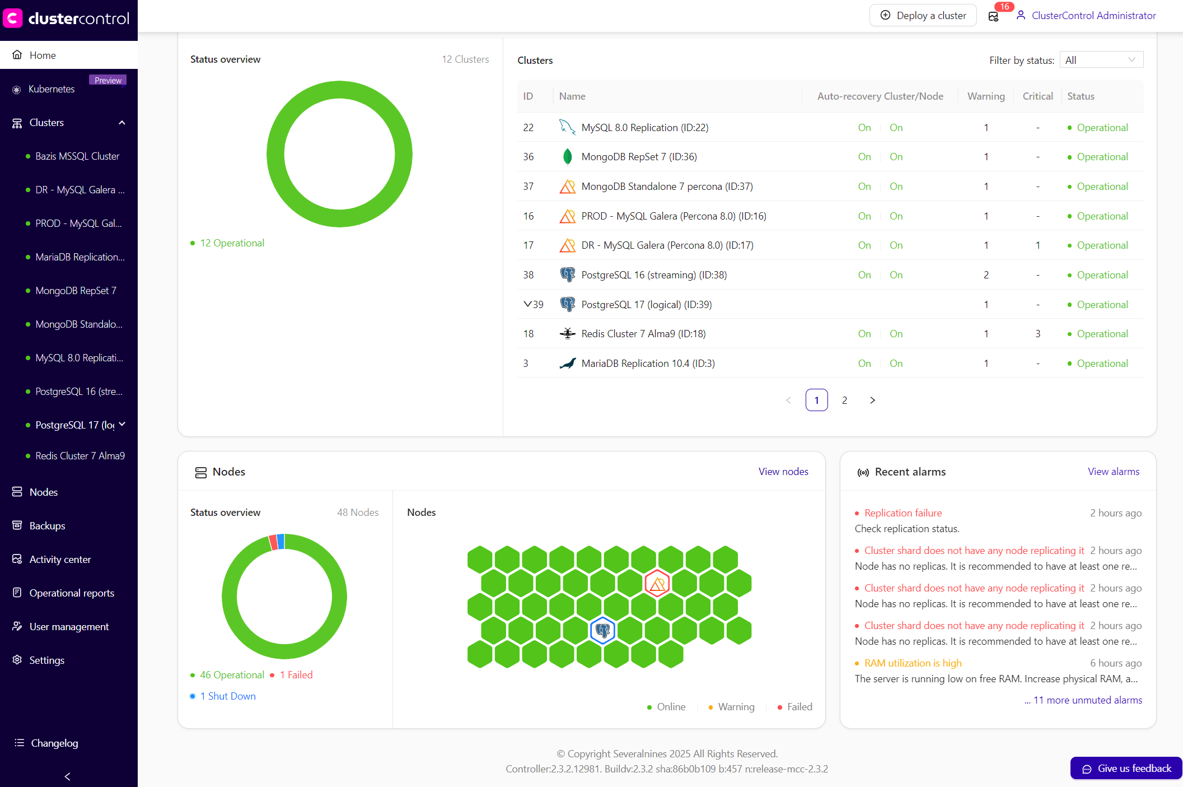This screenshot has height=787, width=1183.
Task: Click the PostgreSQL elephant icon for cluster 38
Action: pyautogui.click(x=567, y=274)
